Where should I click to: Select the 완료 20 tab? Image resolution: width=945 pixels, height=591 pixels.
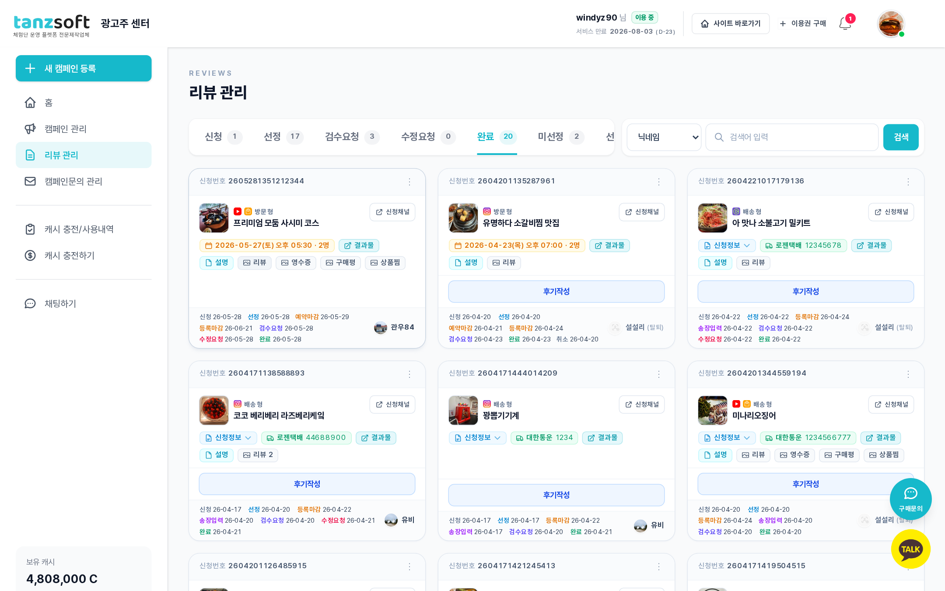click(497, 137)
